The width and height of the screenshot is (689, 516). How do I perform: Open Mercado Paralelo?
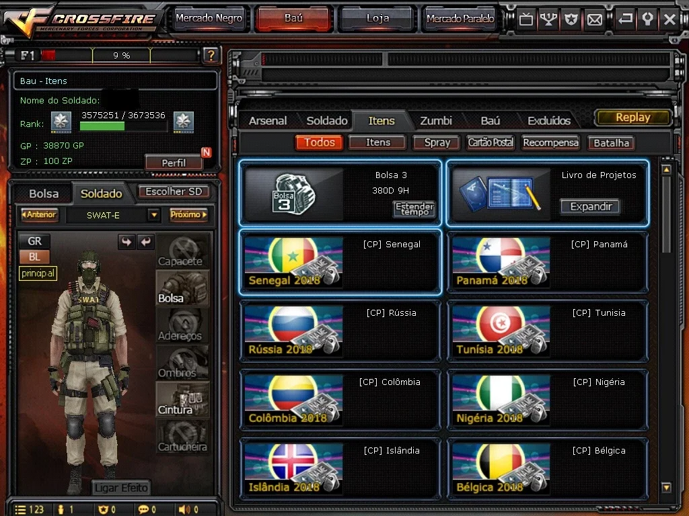coord(460,18)
